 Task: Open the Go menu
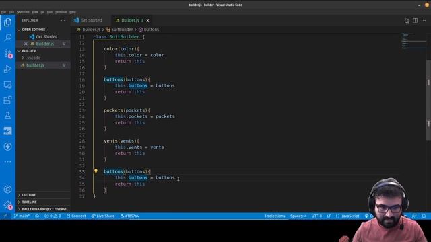click(x=42, y=12)
